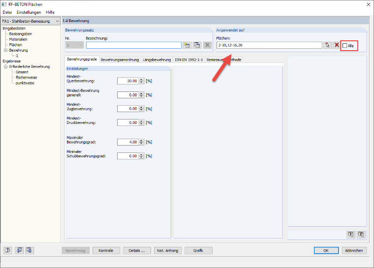Click the copy reinforcement set icon
The width and height of the screenshot is (374, 268).
197,45
